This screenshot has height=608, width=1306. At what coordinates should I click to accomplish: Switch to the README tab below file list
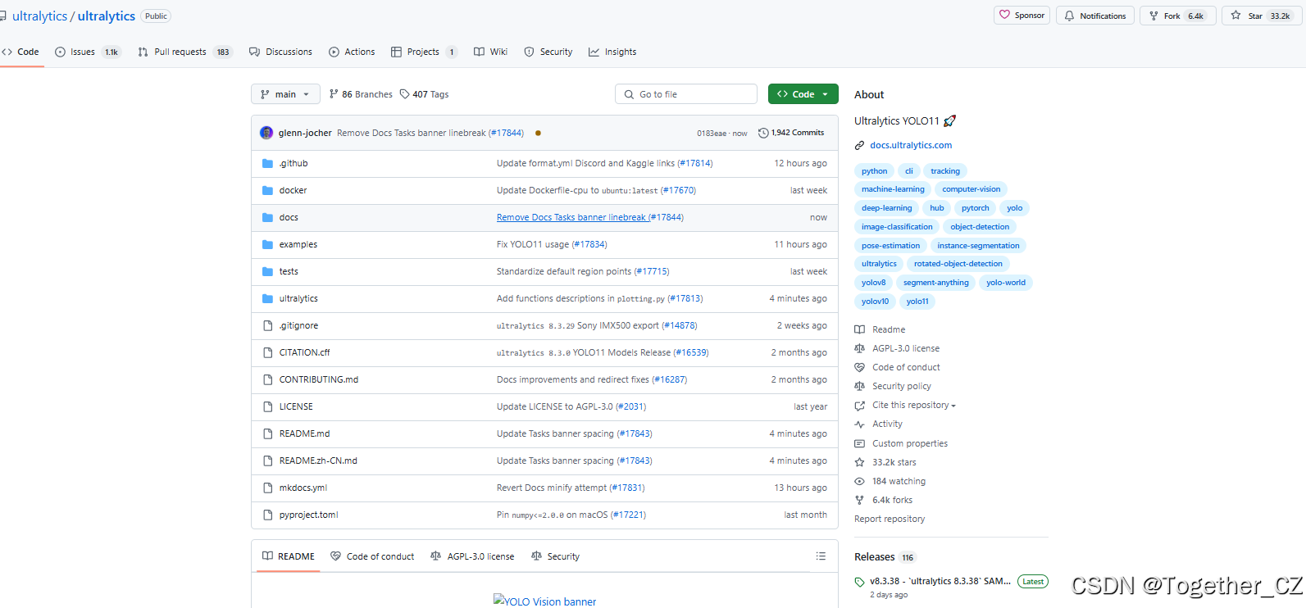[x=288, y=556]
